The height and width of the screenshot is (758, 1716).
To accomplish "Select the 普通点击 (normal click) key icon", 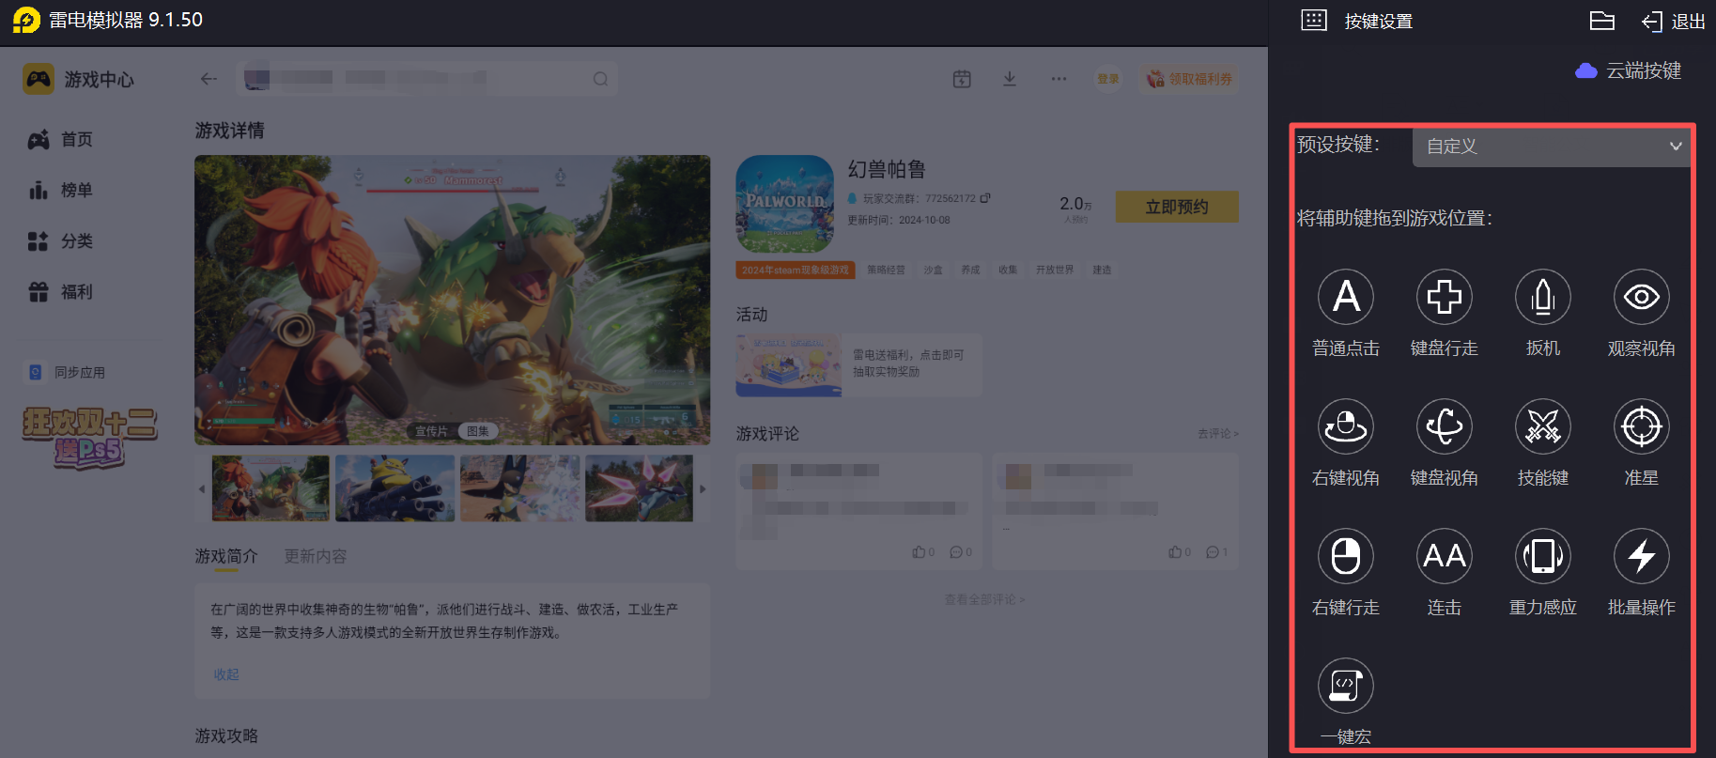I will coord(1345,297).
